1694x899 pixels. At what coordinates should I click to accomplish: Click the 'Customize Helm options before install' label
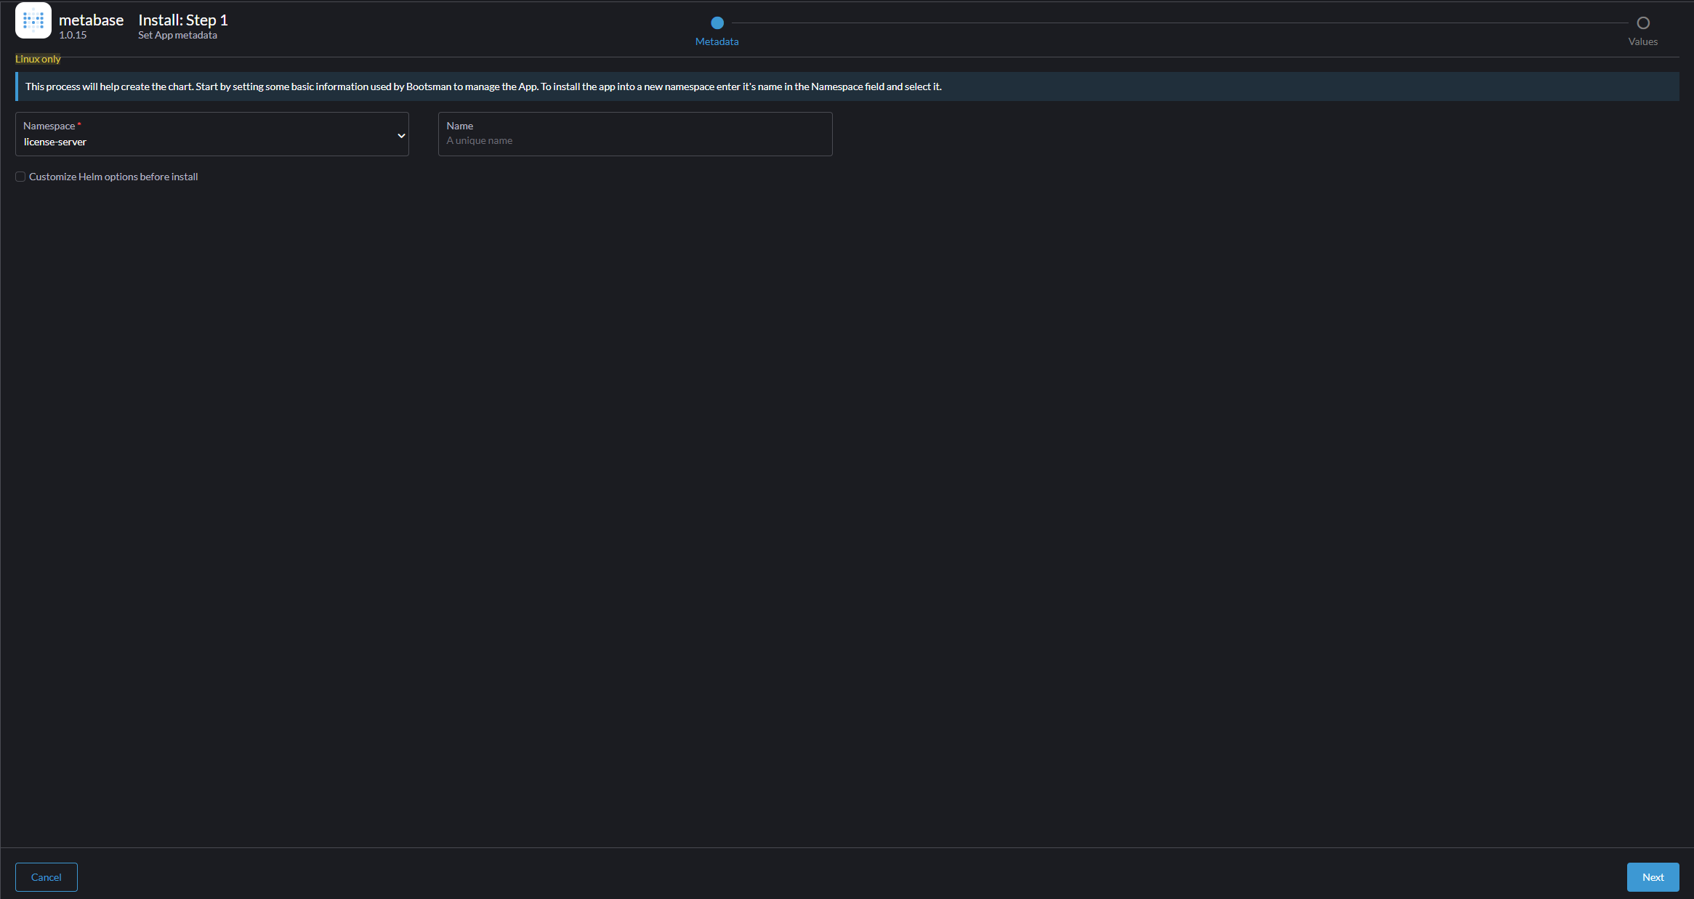[113, 177]
